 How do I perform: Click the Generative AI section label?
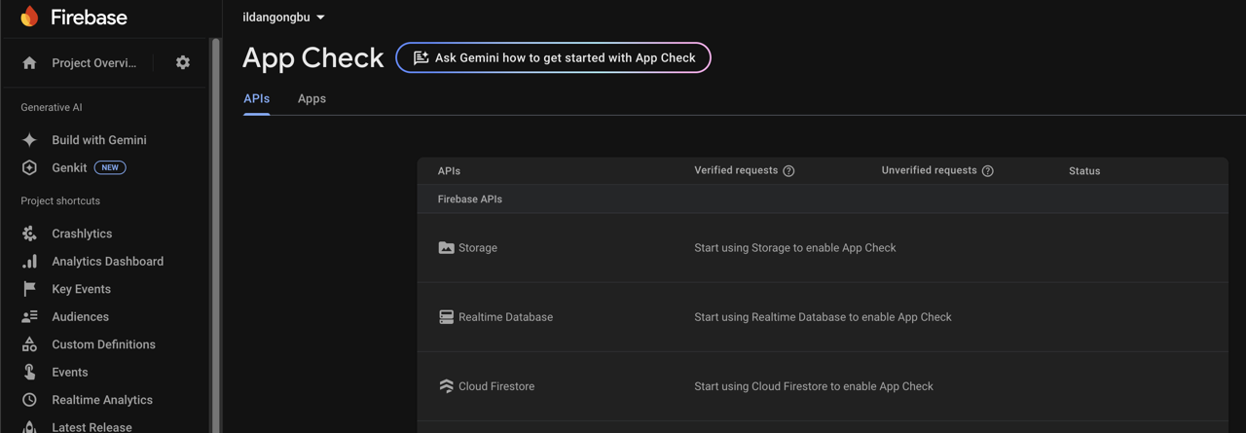[52, 107]
